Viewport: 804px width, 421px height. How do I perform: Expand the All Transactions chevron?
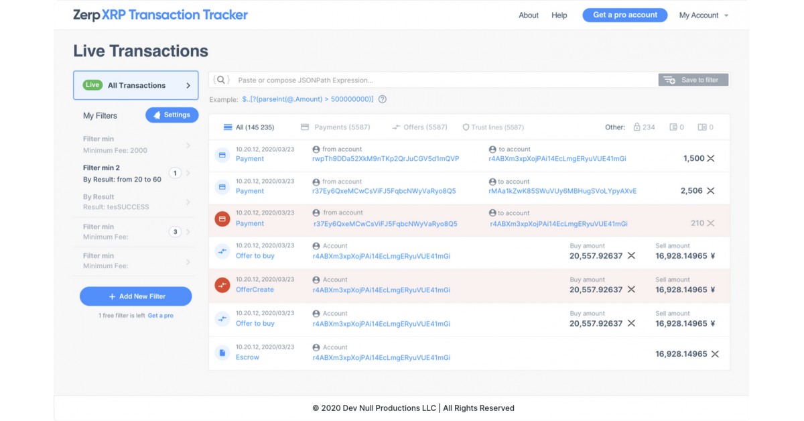[188, 85]
